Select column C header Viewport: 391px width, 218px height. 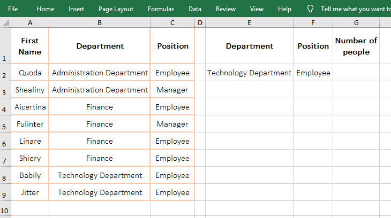[172, 22]
